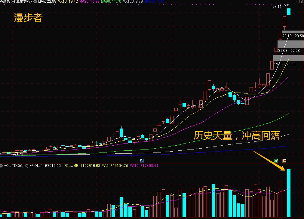
Task: Click the tallest cyan volume bar
Action: [x=288, y=193]
